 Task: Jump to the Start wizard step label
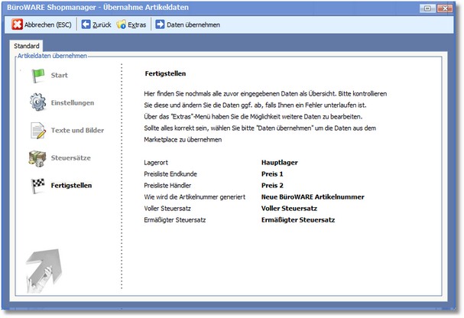click(x=59, y=75)
